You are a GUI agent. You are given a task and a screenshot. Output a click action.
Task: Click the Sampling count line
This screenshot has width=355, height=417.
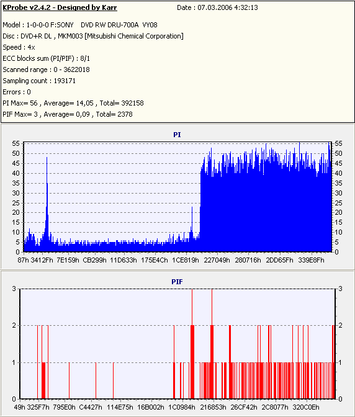click(39, 81)
